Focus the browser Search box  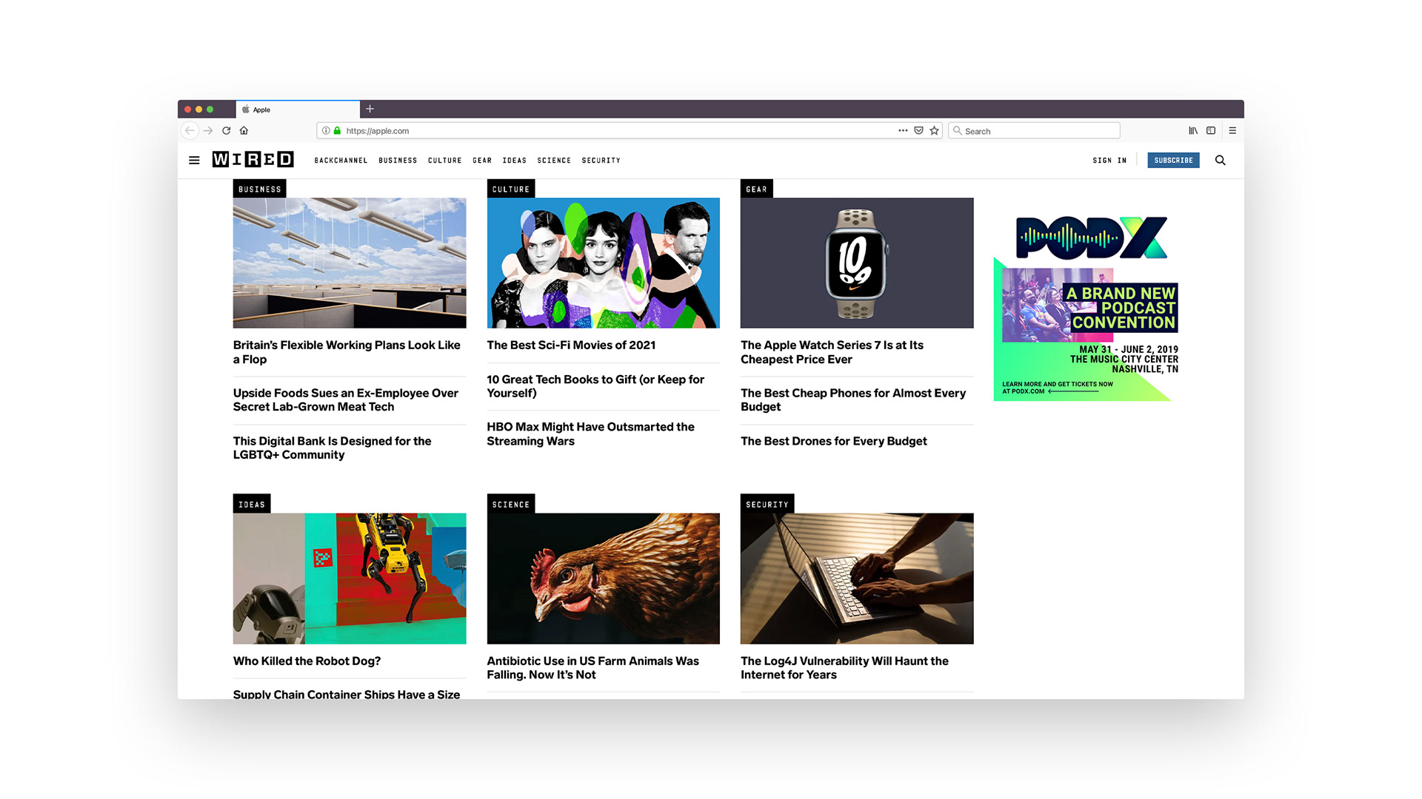pos(1034,131)
